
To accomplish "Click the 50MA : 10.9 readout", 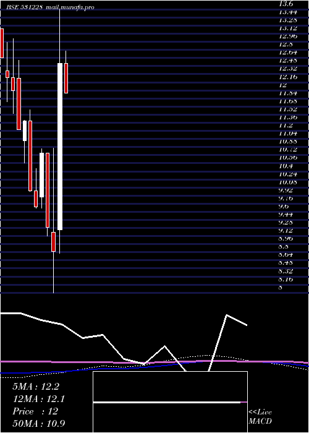I will [x=39, y=423].
